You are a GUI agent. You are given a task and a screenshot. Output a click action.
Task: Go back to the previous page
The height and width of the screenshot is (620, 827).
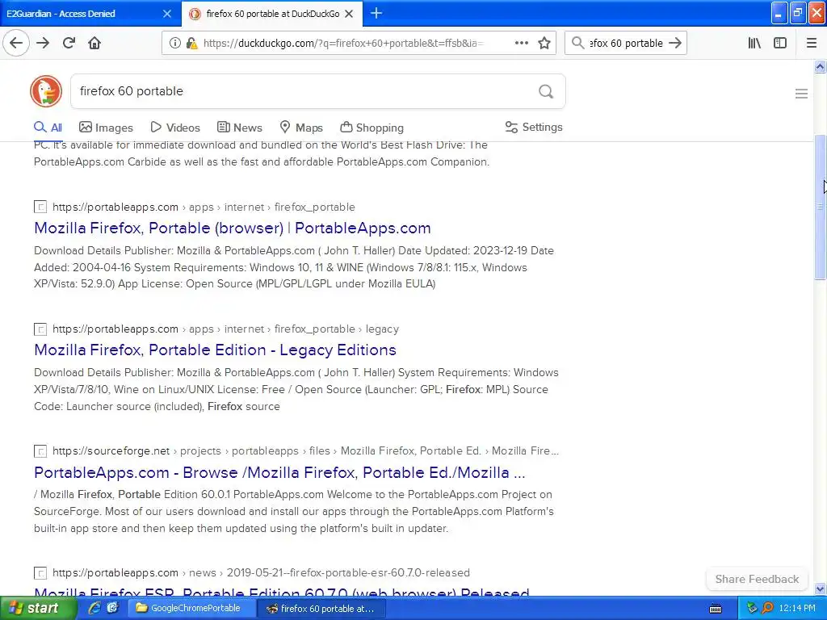pos(16,44)
